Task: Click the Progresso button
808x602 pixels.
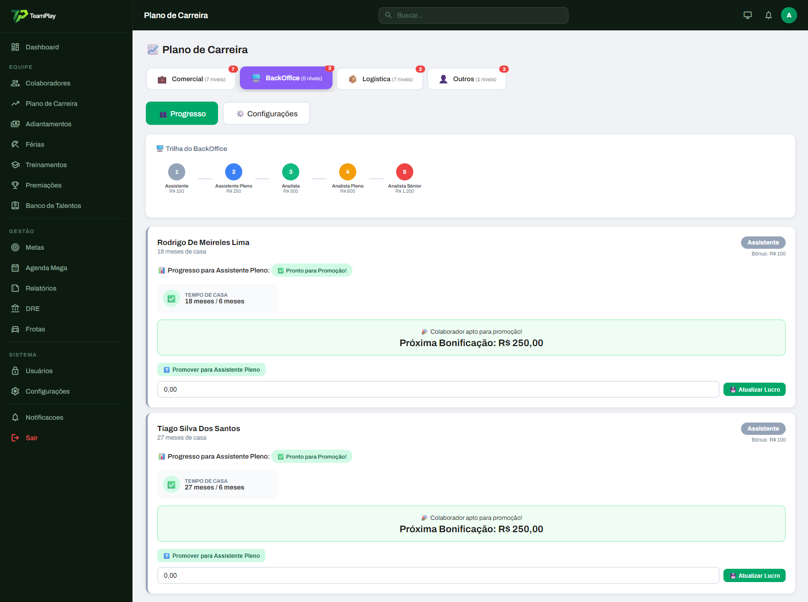Action: click(x=182, y=113)
